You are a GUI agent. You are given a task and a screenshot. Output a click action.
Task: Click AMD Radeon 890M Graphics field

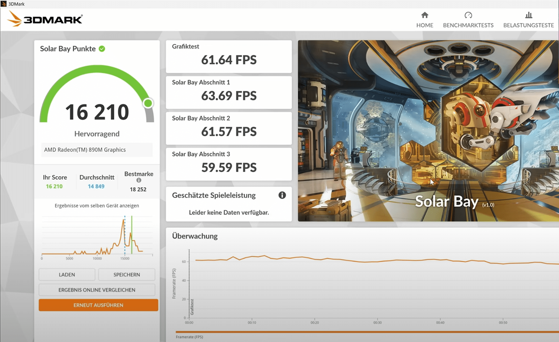(x=97, y=150)
